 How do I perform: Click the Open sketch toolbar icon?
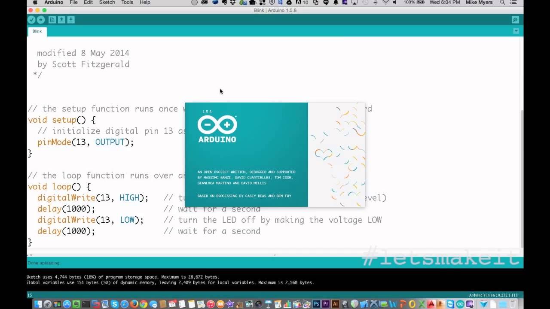tap(61, 19)
